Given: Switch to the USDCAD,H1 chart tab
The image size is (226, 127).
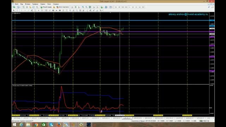Looking at the screenshot, I should click(x=117, y=118).
